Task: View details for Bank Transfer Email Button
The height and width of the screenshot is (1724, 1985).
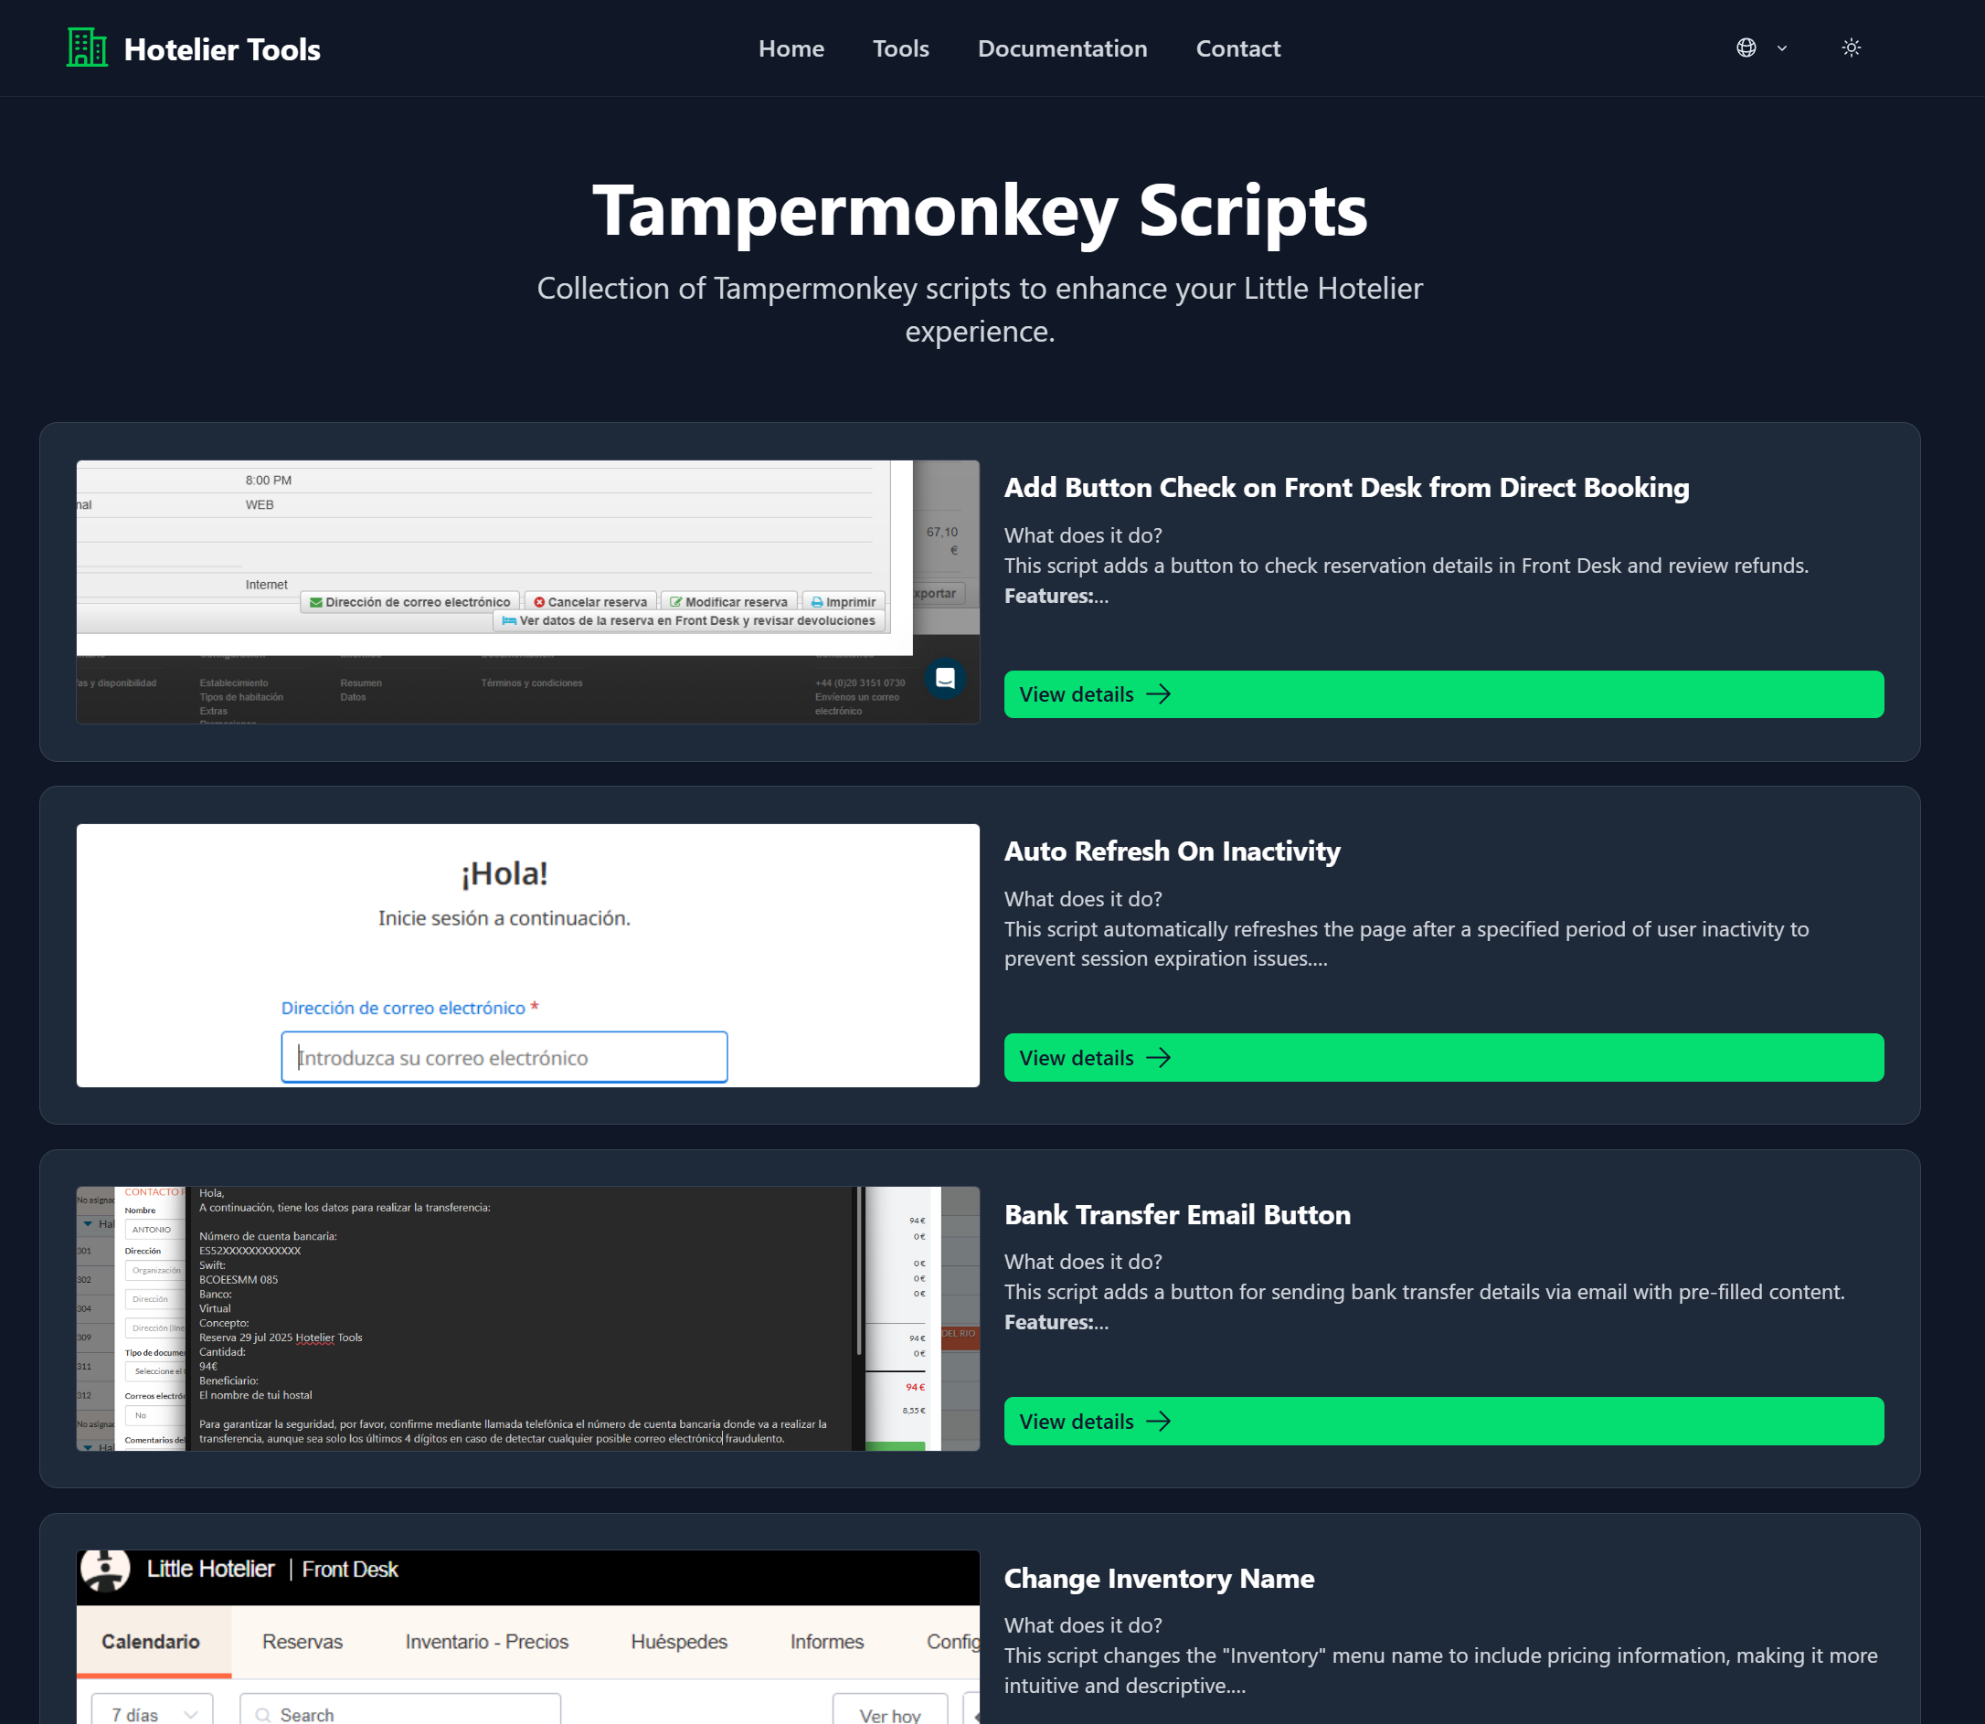Action: point(1442,1421)
